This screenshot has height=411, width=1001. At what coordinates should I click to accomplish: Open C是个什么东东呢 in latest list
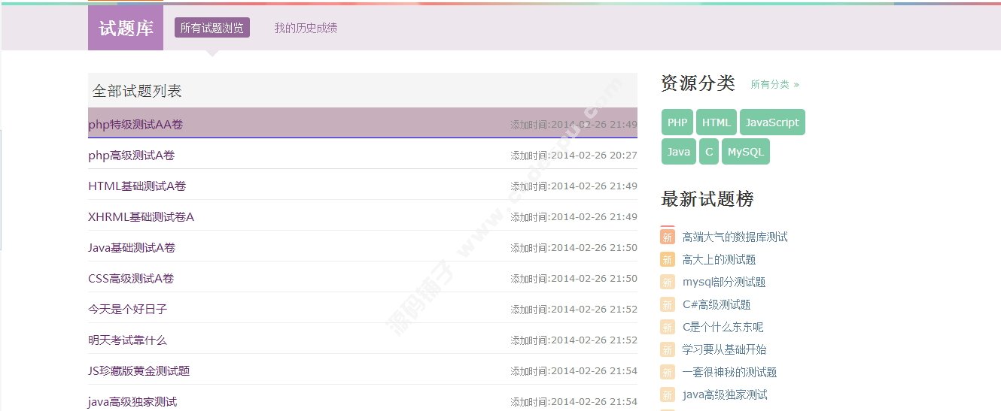tap(723, 327)
